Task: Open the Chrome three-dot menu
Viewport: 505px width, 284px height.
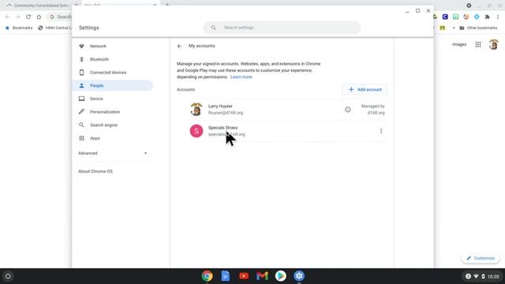Action: click(x=498, y=17)
